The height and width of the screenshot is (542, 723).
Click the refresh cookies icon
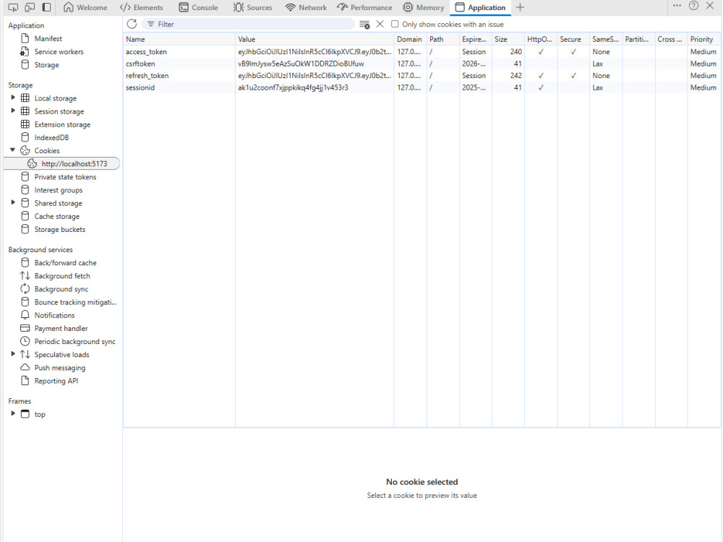tap(132, 24)
